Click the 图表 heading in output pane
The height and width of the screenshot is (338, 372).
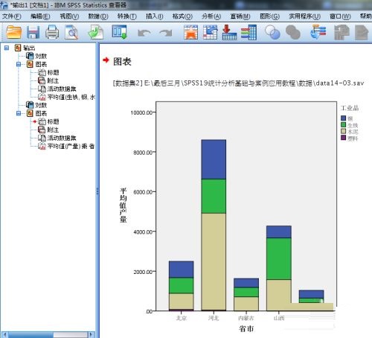click(122, 62)
